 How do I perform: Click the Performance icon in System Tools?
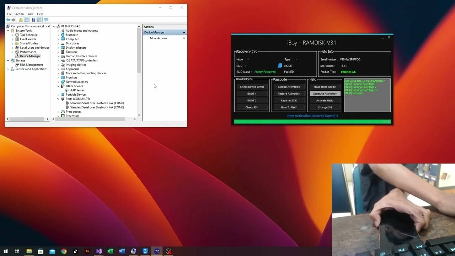(x=17, y=52)
